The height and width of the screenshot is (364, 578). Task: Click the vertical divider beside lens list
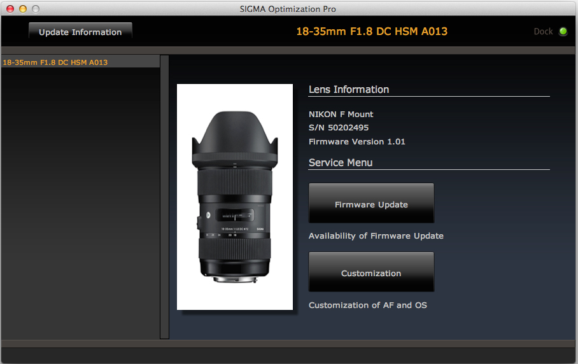coord(164,197)
